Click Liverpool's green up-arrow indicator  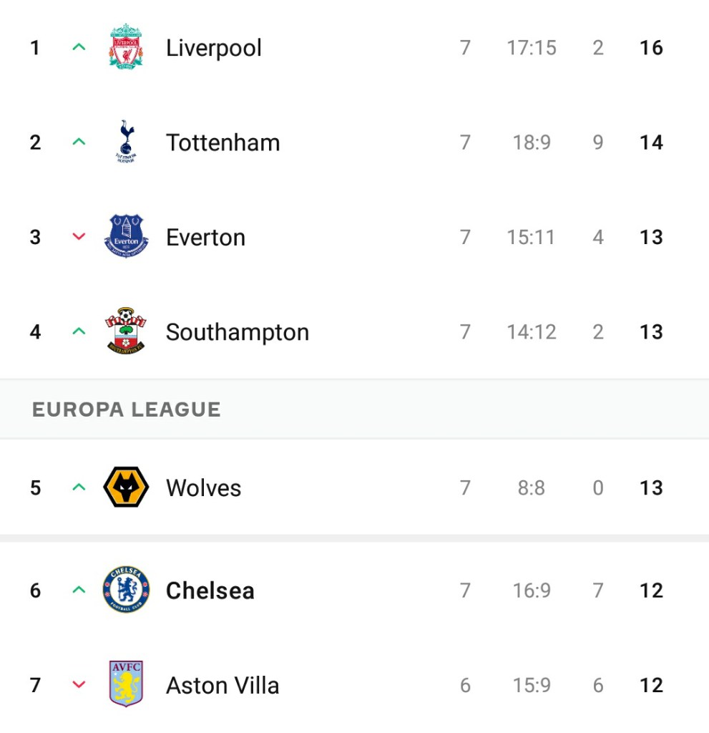pos(79,47)
